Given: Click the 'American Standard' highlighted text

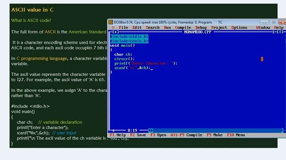Looking at the screenshot, I should [x=88, y=32].
